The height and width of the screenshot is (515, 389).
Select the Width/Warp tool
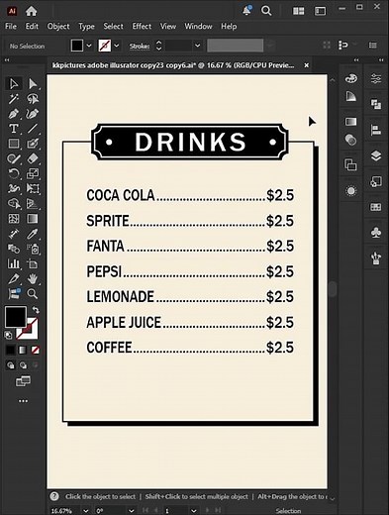click(x=14, y=188)
